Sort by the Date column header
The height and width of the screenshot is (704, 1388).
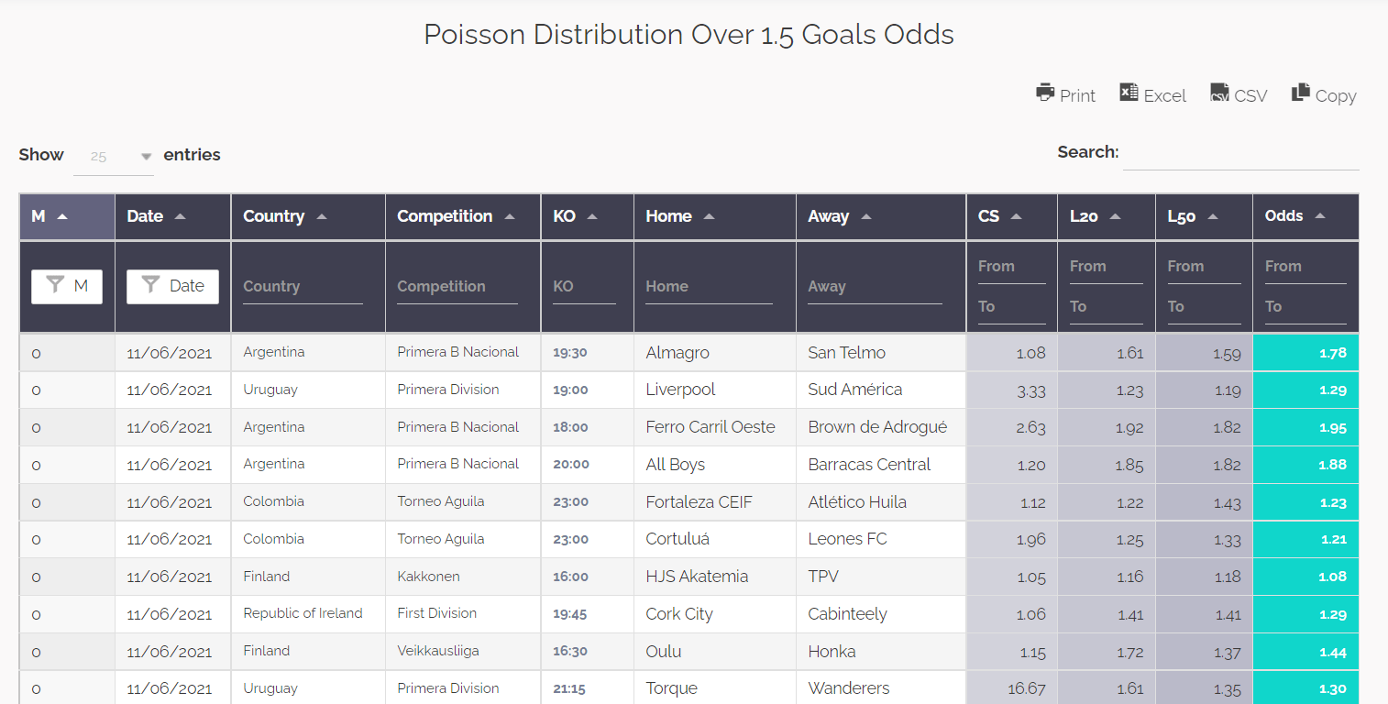pyautogui.click(x=173, y=216)
